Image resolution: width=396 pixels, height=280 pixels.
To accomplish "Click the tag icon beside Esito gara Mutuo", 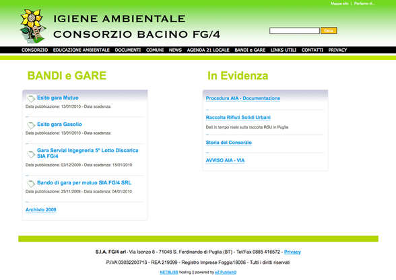I will click(x=31, y=98).
